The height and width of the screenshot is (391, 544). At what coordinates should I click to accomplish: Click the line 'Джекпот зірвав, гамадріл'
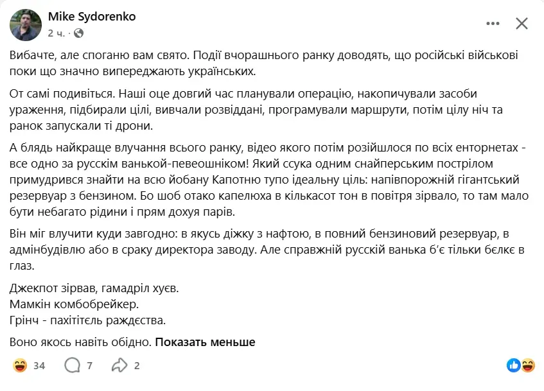click(x=94, y=288)
